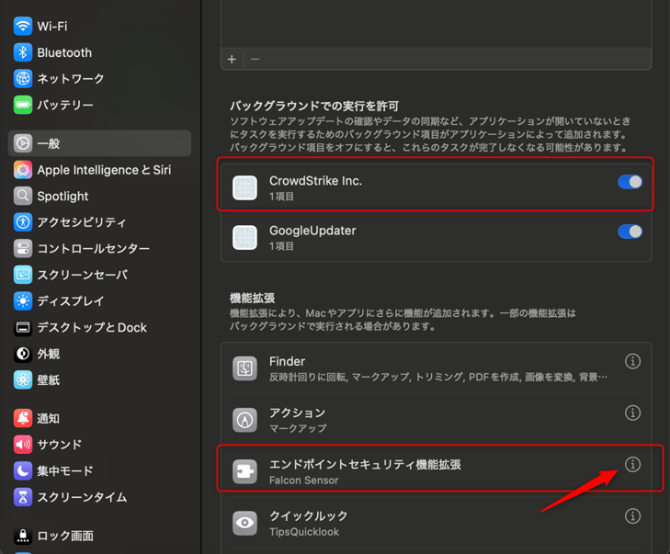This screenshot has width=670, height=554.
Task: Click the plus add item button
Action: (x=232, y=59)
